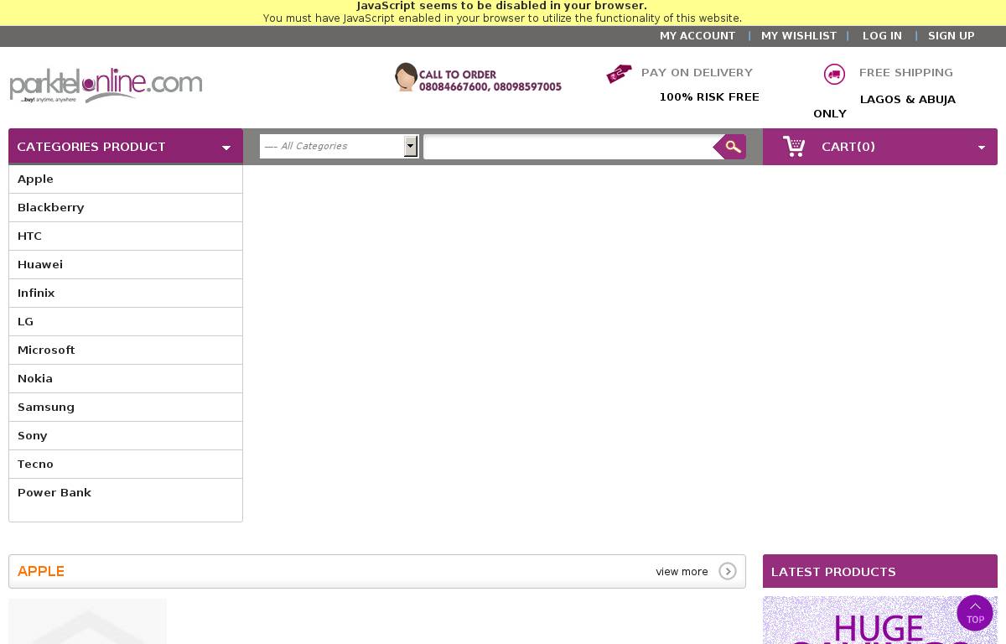Image resolution: width=1006 pixels, height=644 pixels.
Task: Click the Sign Up link
Action: (x=951, y=36)
